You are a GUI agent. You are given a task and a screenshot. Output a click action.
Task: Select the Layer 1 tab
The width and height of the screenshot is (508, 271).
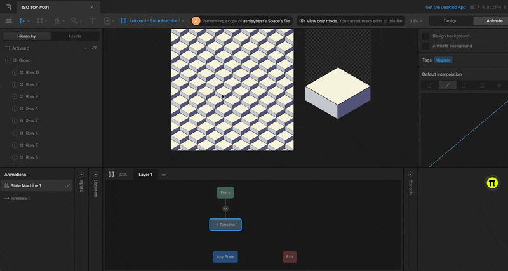[x=145, y=175]
